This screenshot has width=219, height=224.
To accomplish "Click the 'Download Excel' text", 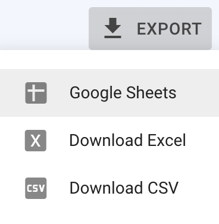I will [x=128, y=141].
